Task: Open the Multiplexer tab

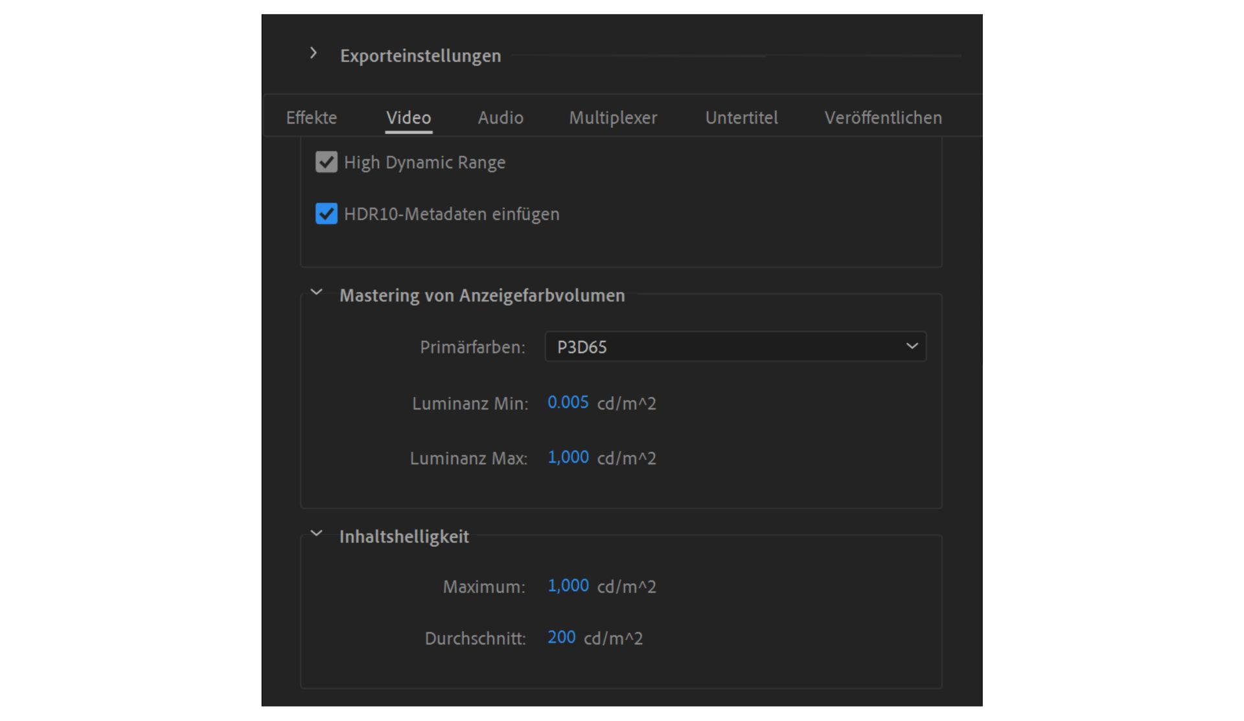Action: (x=613, y=118)
